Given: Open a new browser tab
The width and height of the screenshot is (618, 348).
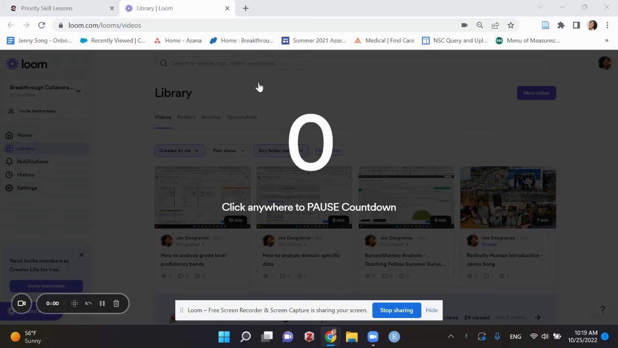Looking at the screenshot, I should coord(246,8).
